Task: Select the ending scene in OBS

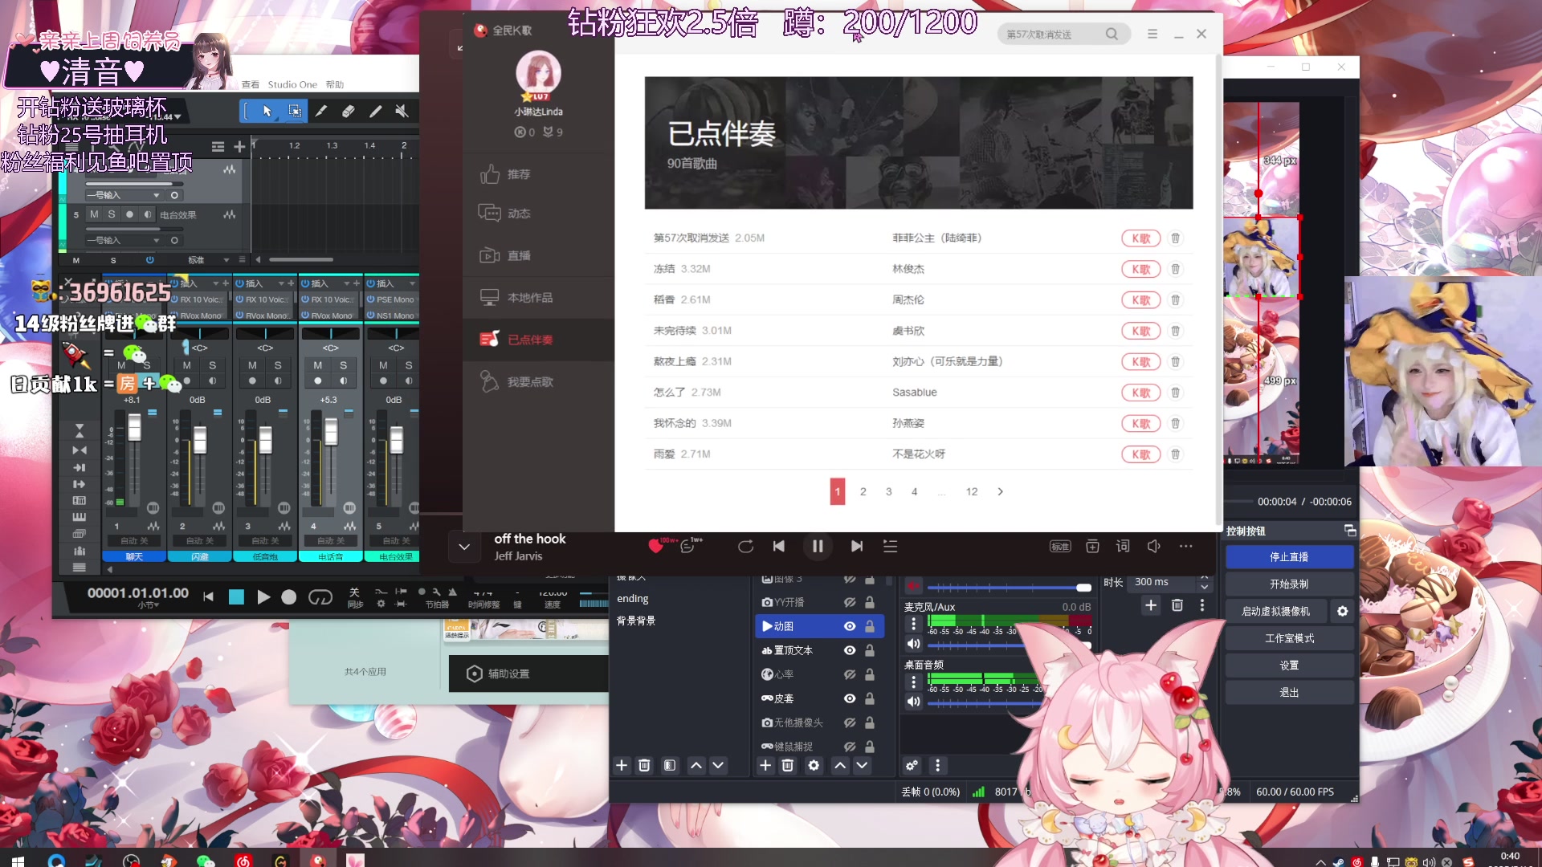Action: (x=632, y=599)
